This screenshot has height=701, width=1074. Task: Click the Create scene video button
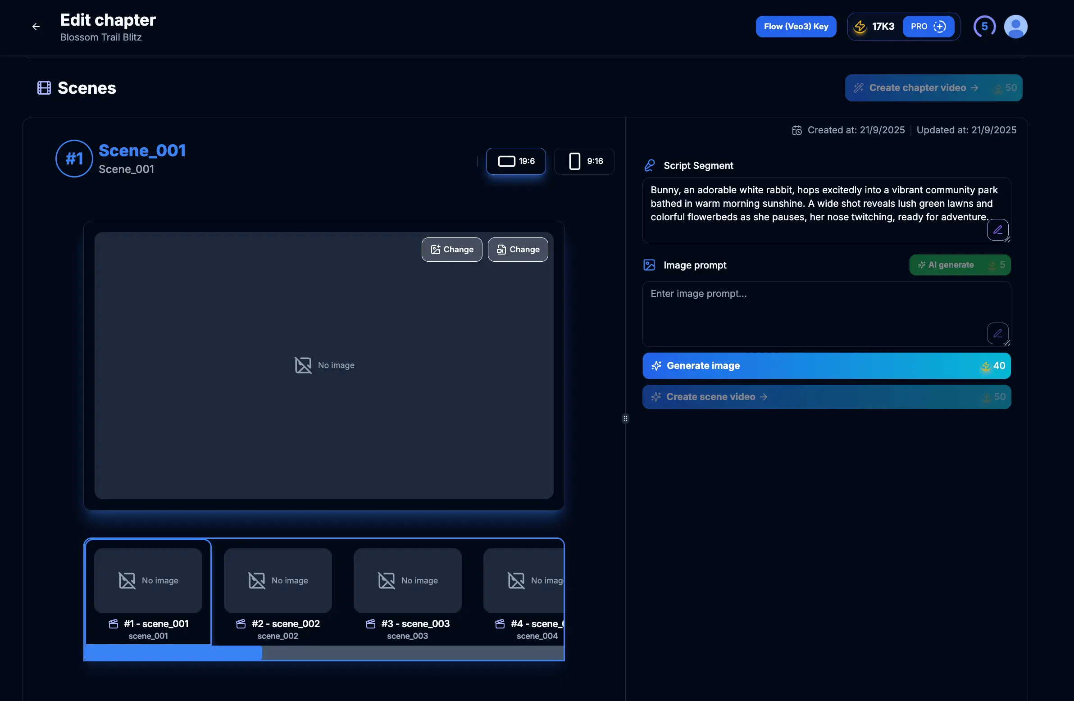click(x=826, y=397)
